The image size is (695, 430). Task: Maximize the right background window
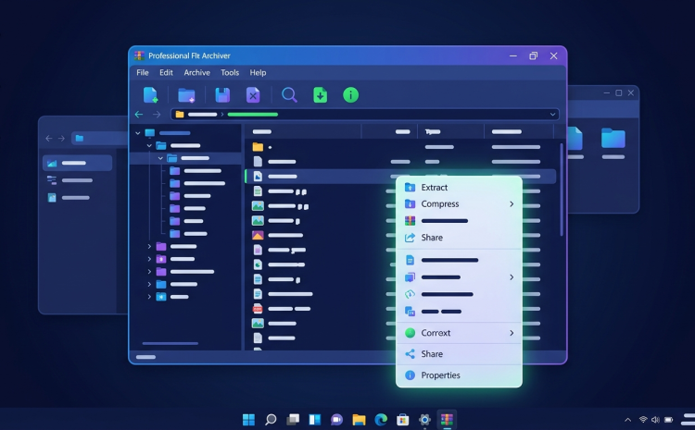click(619, 92)
